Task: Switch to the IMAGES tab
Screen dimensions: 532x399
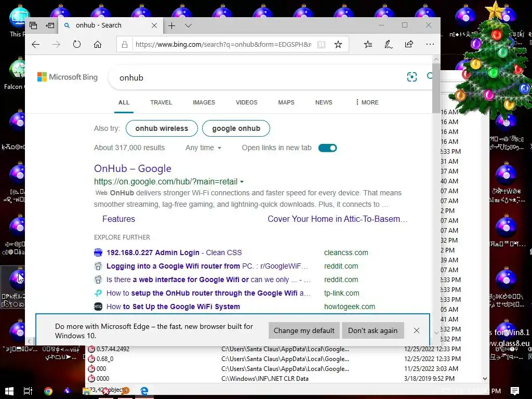Action: (204, 102)
